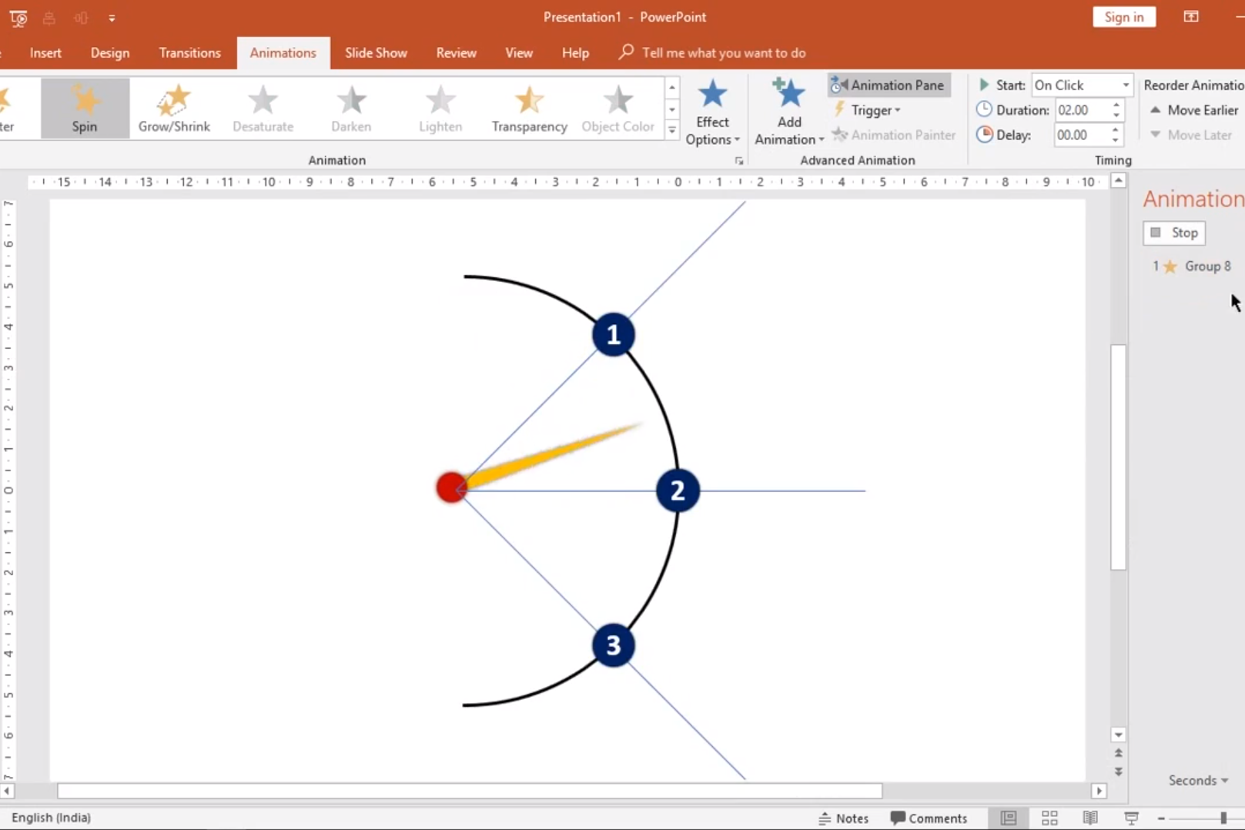Switch to Slide Sorter view
Viewport: 1245px width, 830px height.
(1049, 818)
